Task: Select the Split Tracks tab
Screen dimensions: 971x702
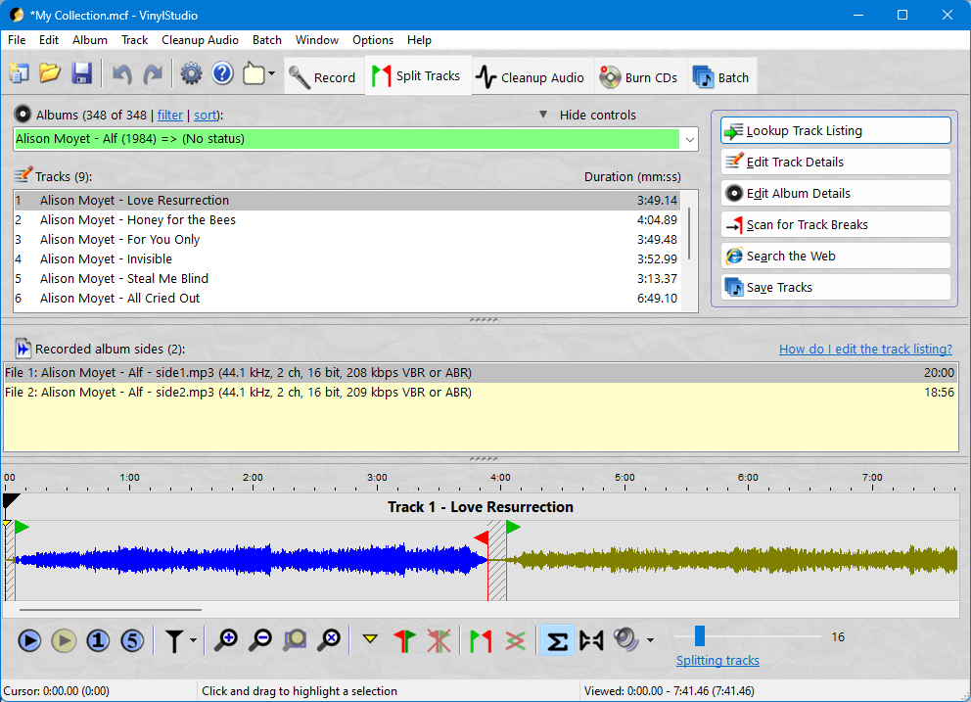Action: point(418,75)
